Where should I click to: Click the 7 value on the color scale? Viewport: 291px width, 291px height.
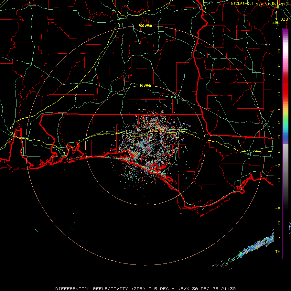click(x=279, y=36)
